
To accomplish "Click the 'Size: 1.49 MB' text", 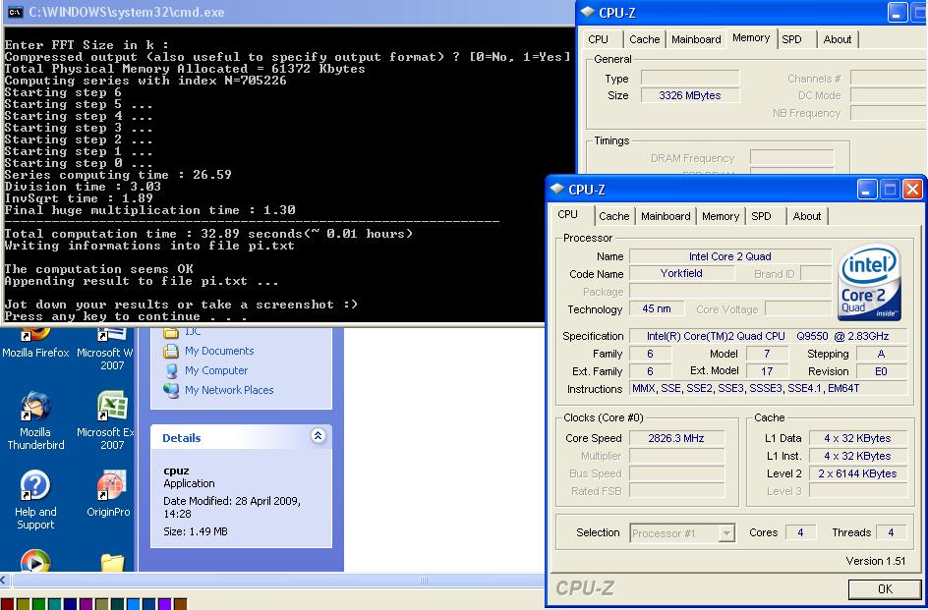I will (196, 531).
